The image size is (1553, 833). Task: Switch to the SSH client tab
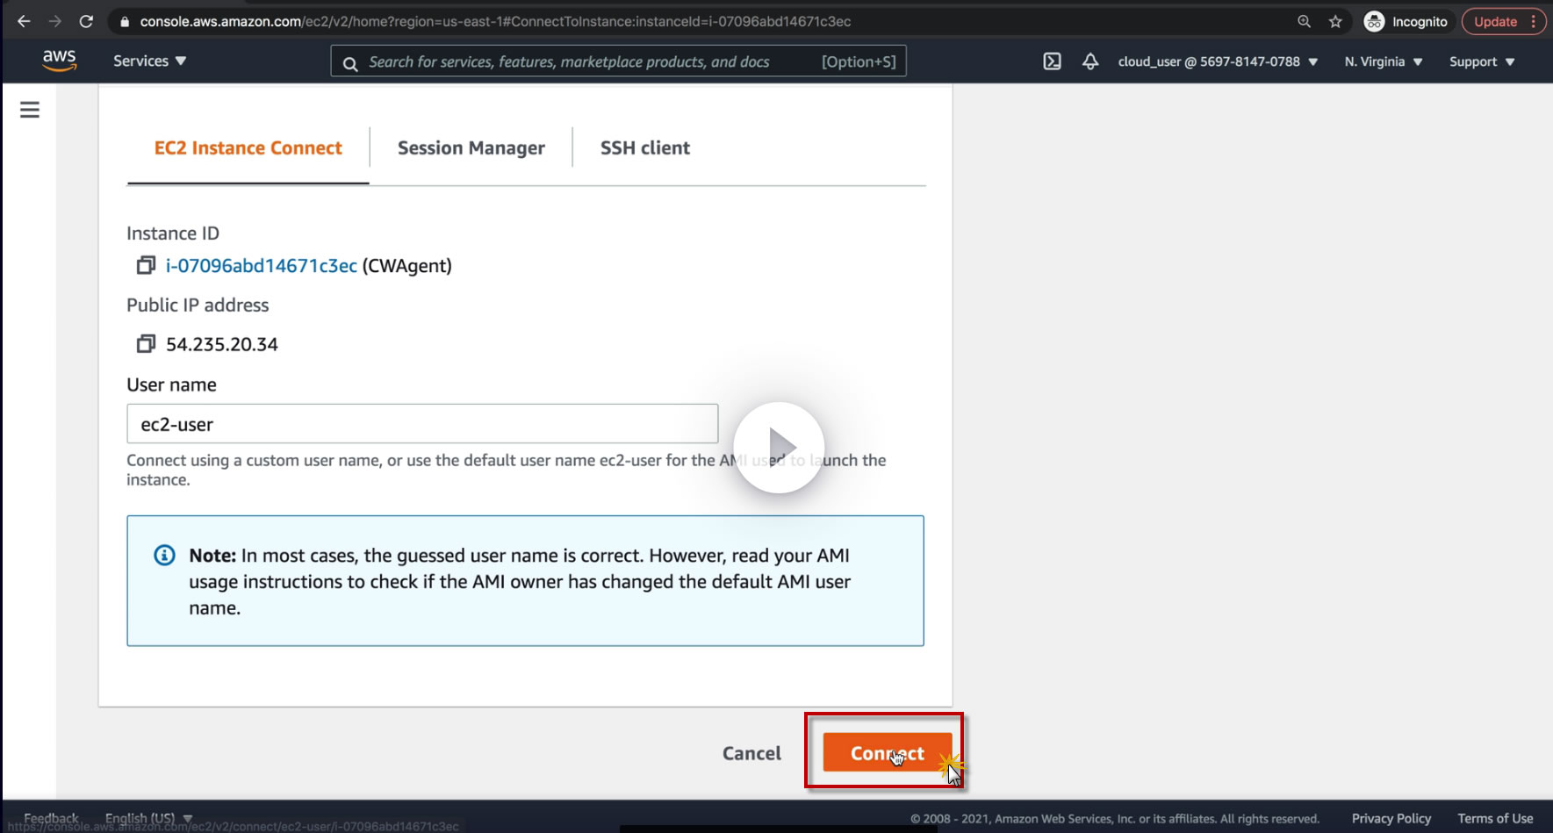(645, 148)
